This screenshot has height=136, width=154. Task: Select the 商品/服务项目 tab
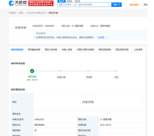(122, 50)
